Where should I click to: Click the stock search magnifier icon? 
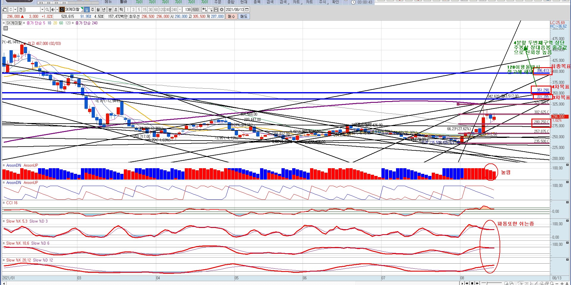click(47, 10)
